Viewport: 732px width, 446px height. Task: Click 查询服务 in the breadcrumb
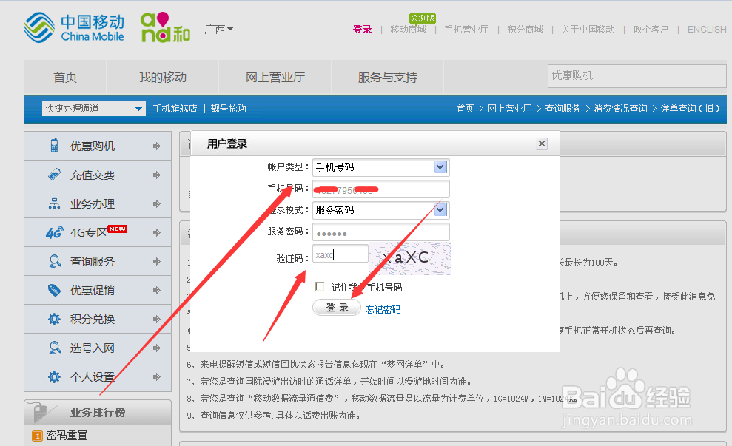click(563, 109)
